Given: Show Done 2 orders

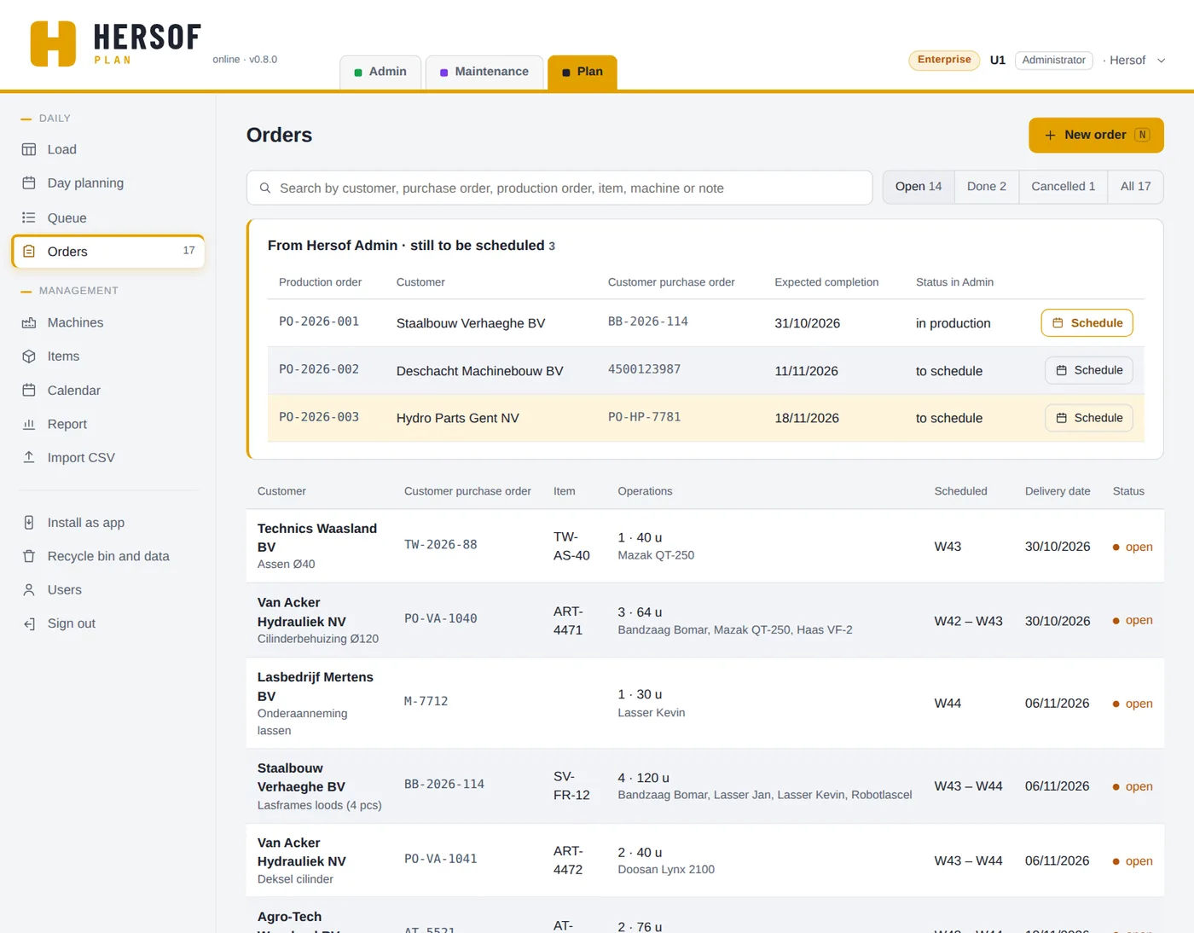Looking at the screenshot, I should pos(987,187).
